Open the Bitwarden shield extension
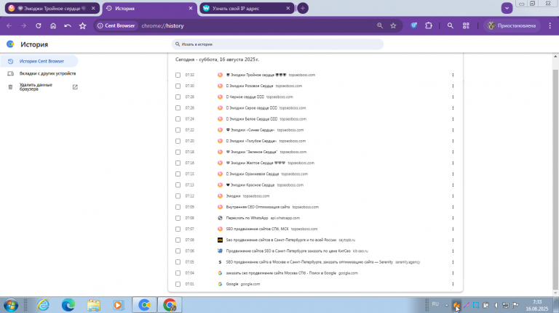559x313 pixels. 414,25
